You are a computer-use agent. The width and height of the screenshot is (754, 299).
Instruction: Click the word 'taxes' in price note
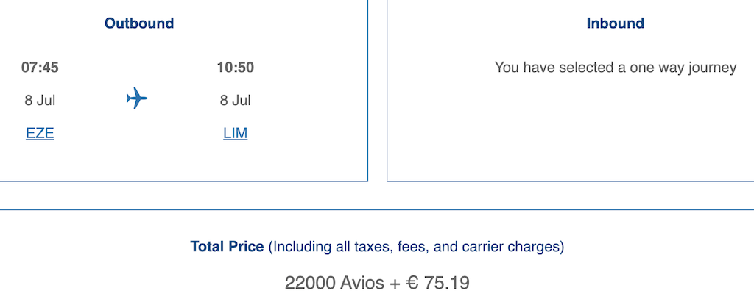pyautogui.click(x=373, y=247)
